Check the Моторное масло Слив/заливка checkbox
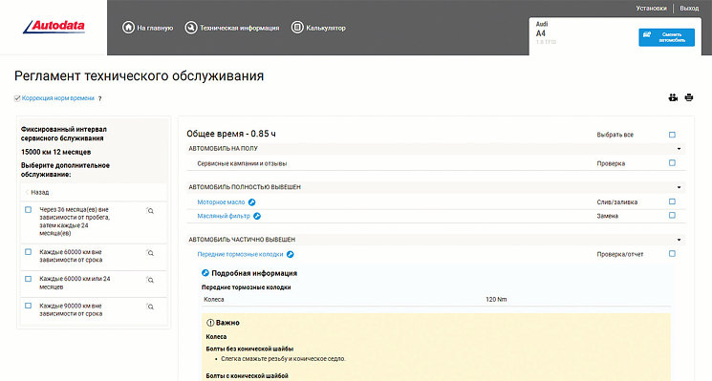 672,201
